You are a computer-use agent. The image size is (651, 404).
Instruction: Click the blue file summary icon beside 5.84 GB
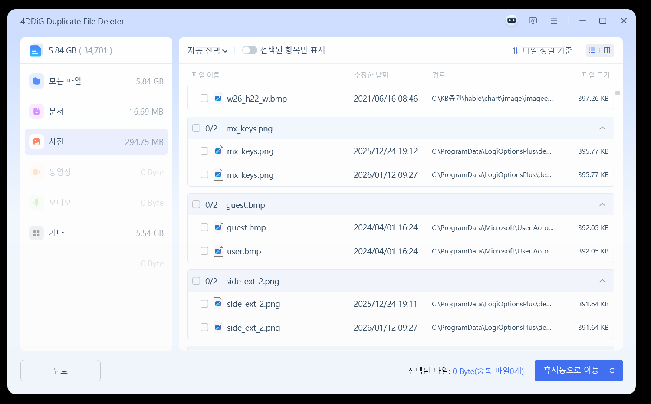pyautogui.click(x=36, y=51)
